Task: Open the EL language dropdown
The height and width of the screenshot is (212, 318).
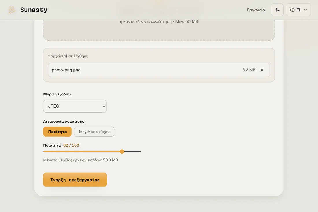Action: [x=298, y=10]
